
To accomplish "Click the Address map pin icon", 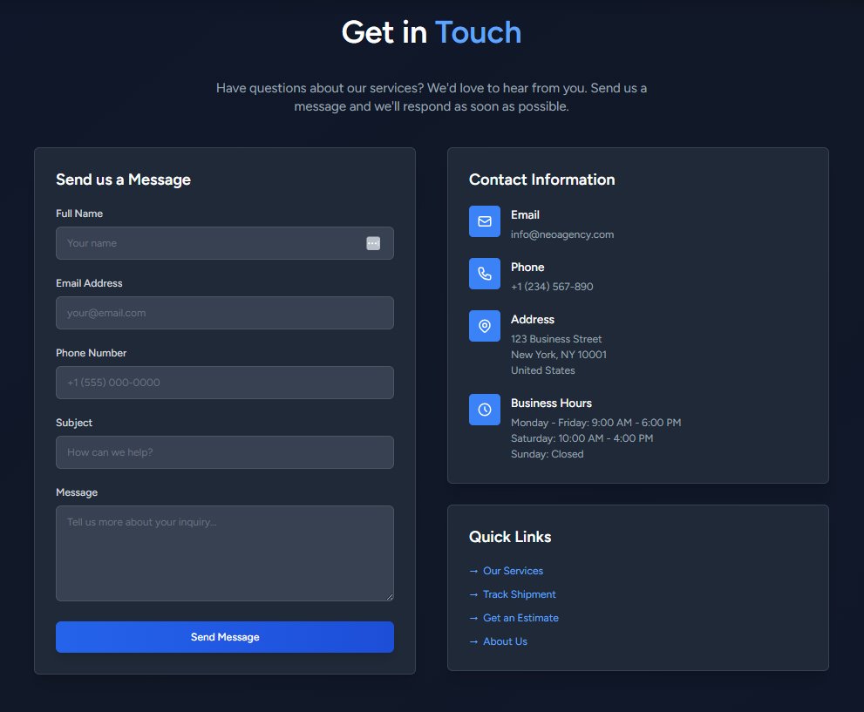I will (x=485, y=326).
